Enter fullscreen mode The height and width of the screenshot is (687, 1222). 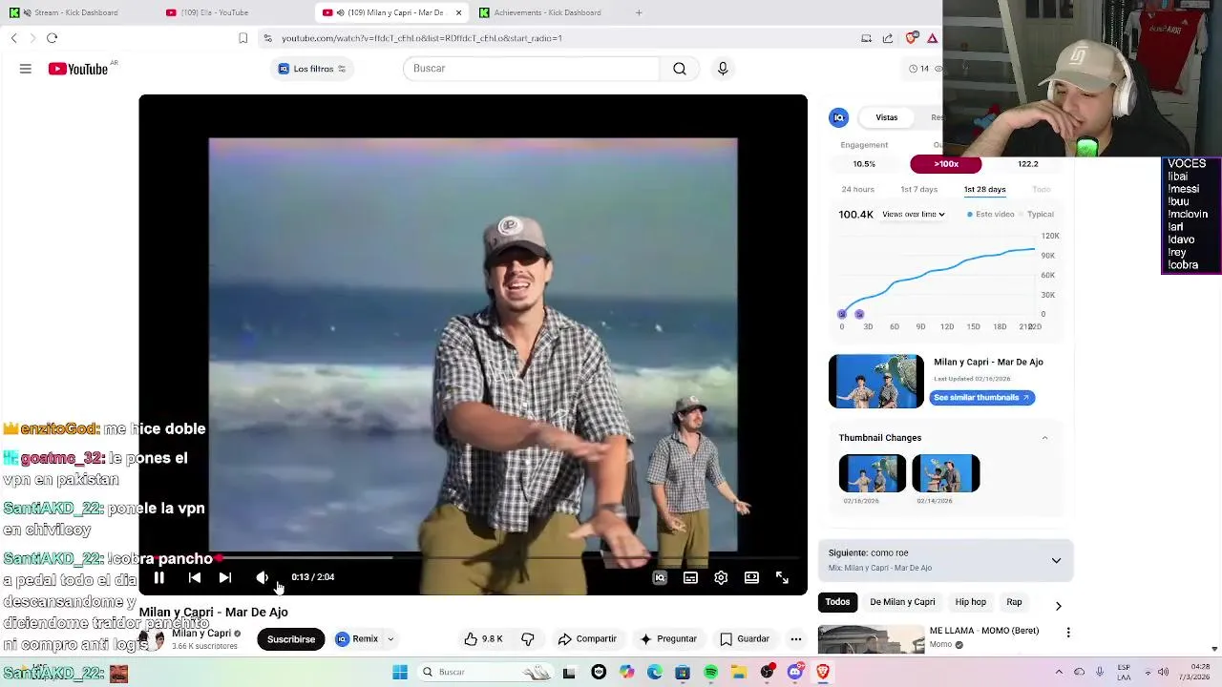tap(782, 577)
